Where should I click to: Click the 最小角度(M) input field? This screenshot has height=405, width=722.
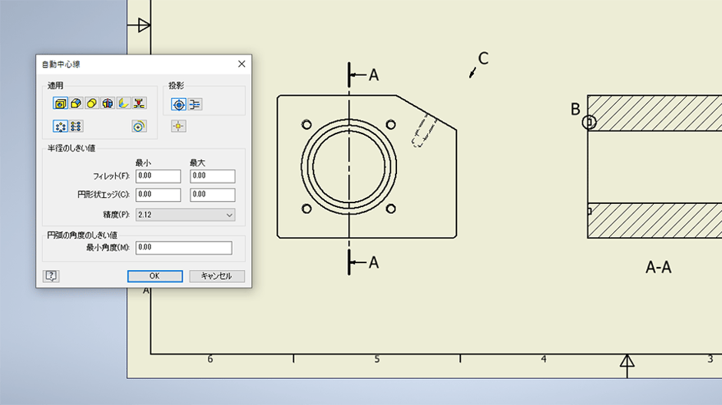point(183,248)
